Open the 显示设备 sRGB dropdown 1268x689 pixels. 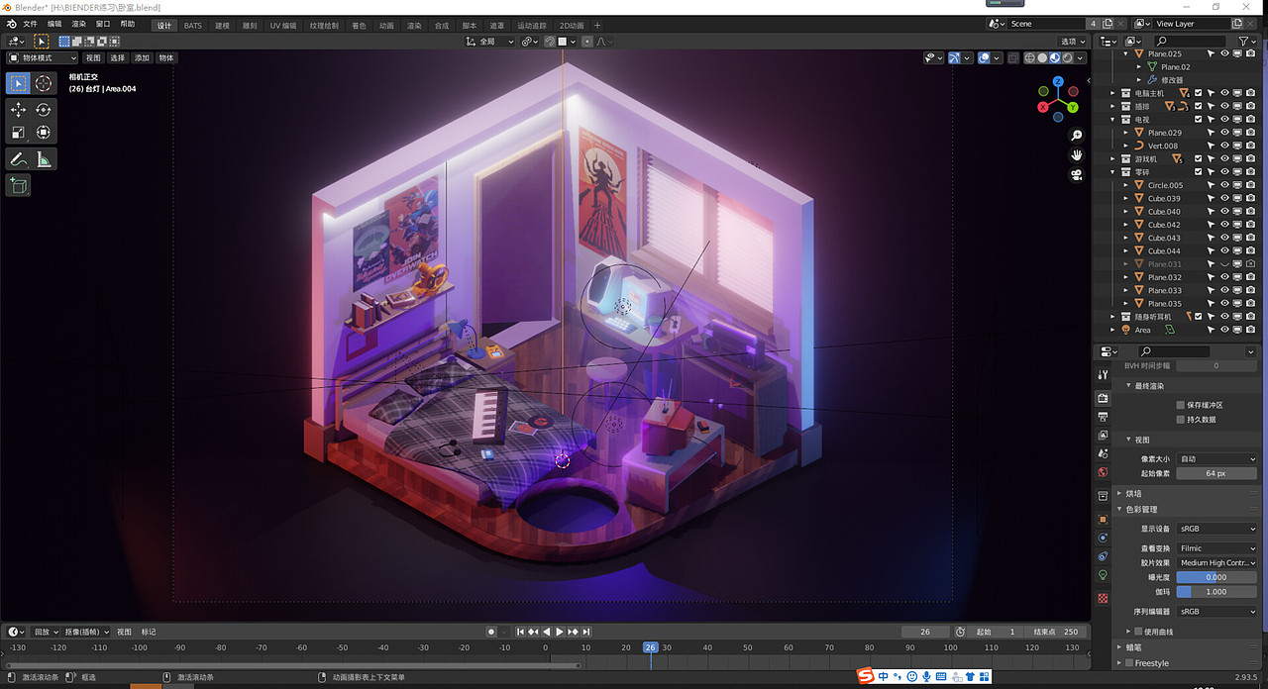point(1216,529)
